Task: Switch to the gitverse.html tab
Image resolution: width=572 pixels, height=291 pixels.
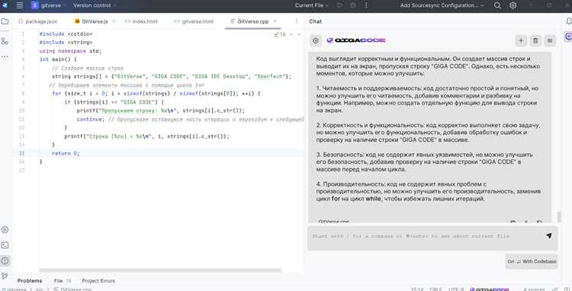Action: click(194, 21)
